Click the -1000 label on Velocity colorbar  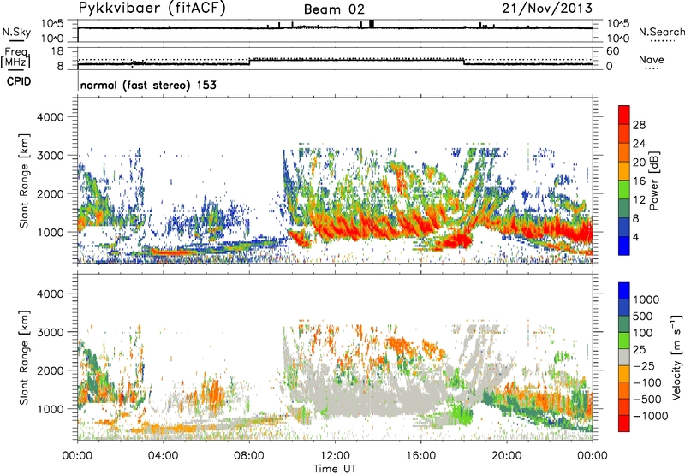click(650, 416)
